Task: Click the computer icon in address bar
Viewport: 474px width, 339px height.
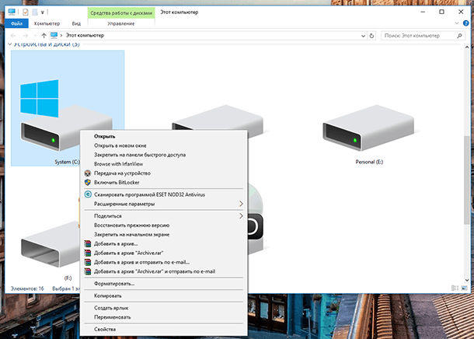Action: [54, 36]
